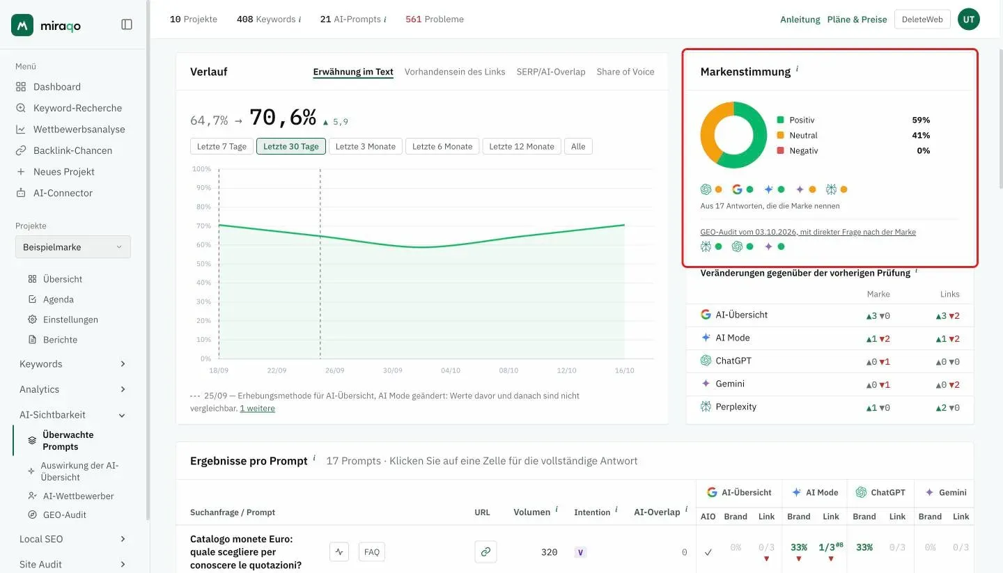Open the UT user avatar menu
This screenshot has height=573, width=1003.
(969, 19)
